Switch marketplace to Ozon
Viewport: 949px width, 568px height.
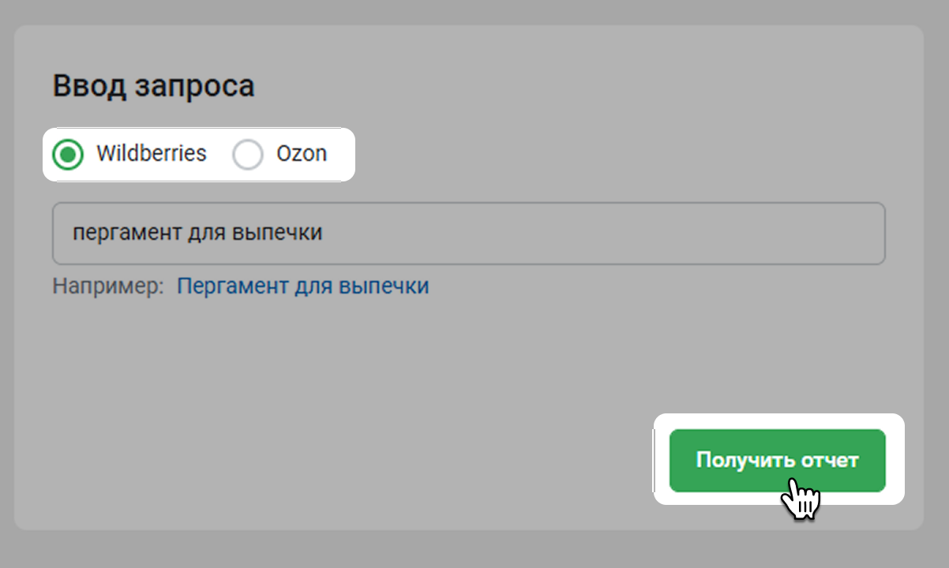pos(248,155)
